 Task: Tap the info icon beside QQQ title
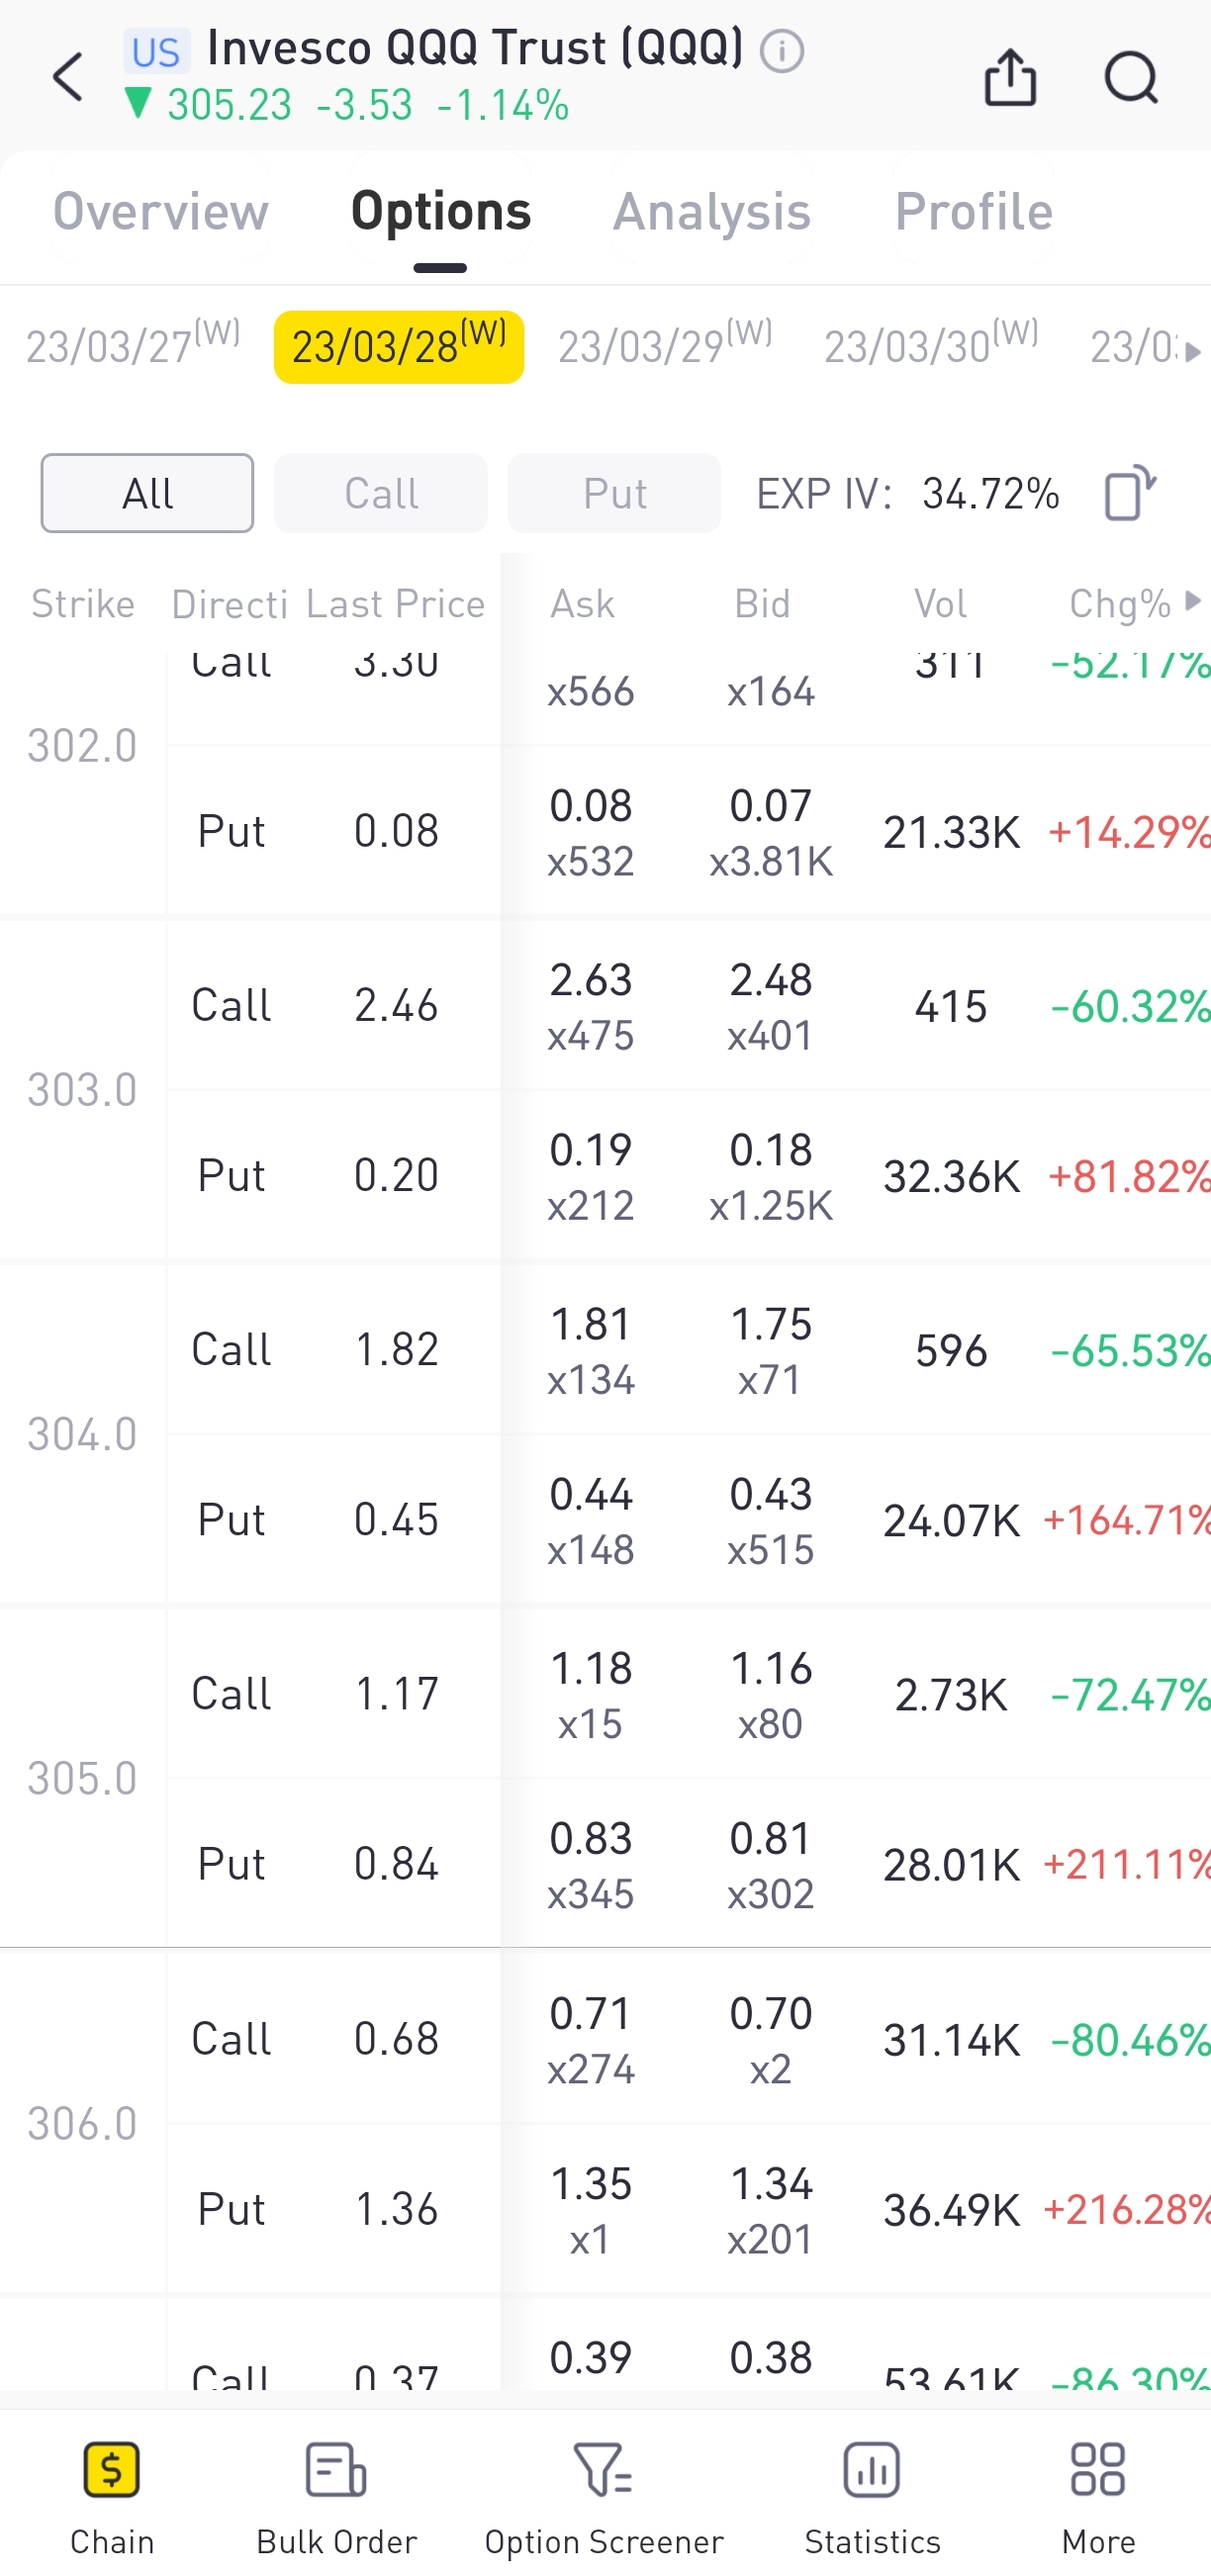782,51
